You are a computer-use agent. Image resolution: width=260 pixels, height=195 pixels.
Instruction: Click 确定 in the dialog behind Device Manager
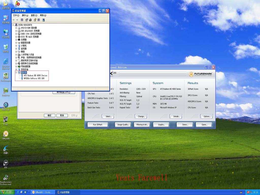coord(50,116)
